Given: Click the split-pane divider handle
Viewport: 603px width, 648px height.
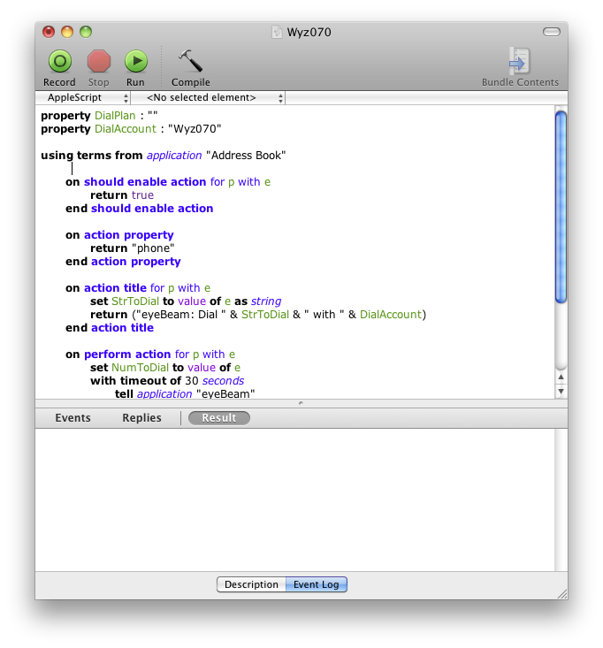Looking at the screenshot, I should (301, 403).
